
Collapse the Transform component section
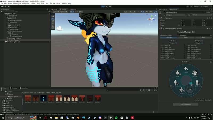coord(159,18)
